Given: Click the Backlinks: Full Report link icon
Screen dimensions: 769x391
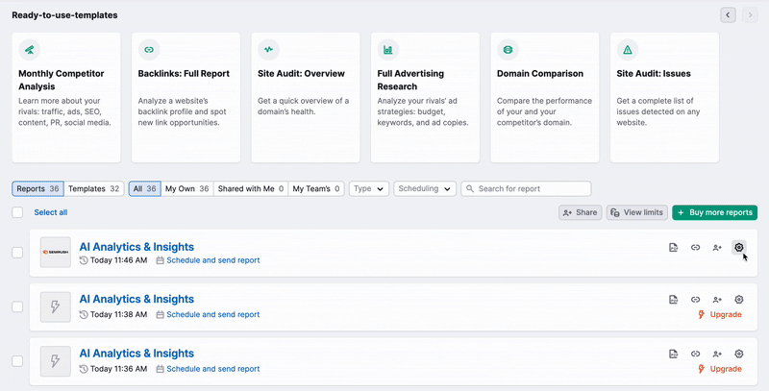Looking at the screenshot, I should point(149,49).
